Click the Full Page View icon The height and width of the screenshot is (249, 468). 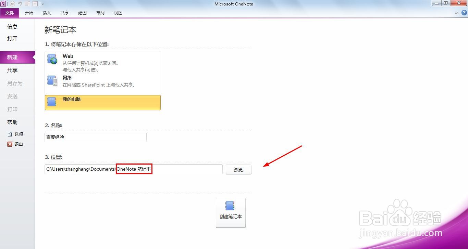click(35, 4)
